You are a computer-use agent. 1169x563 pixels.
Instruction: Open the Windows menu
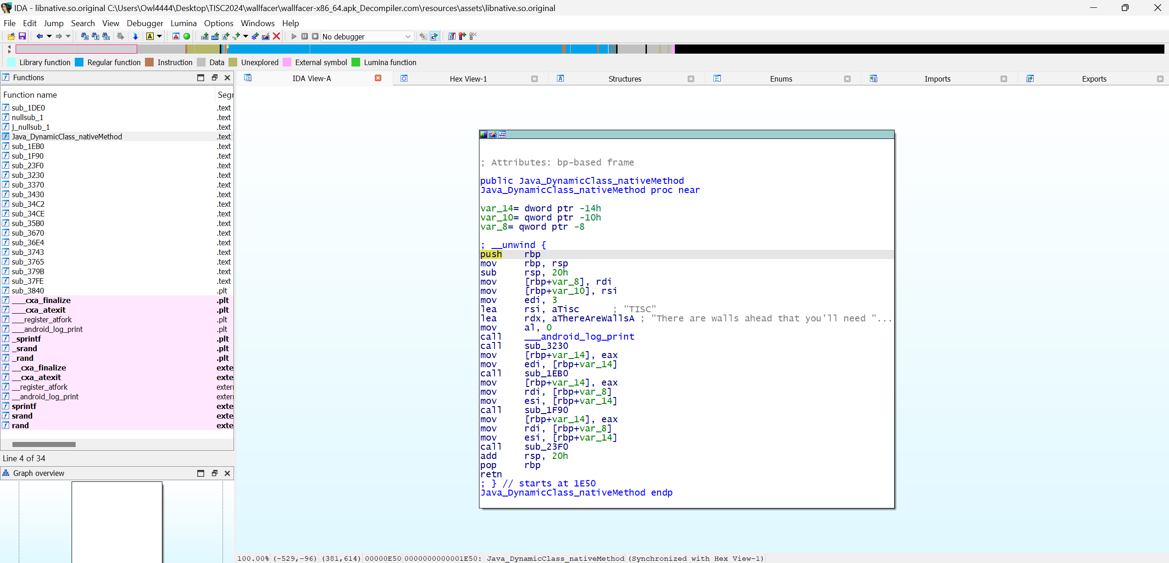258,23
